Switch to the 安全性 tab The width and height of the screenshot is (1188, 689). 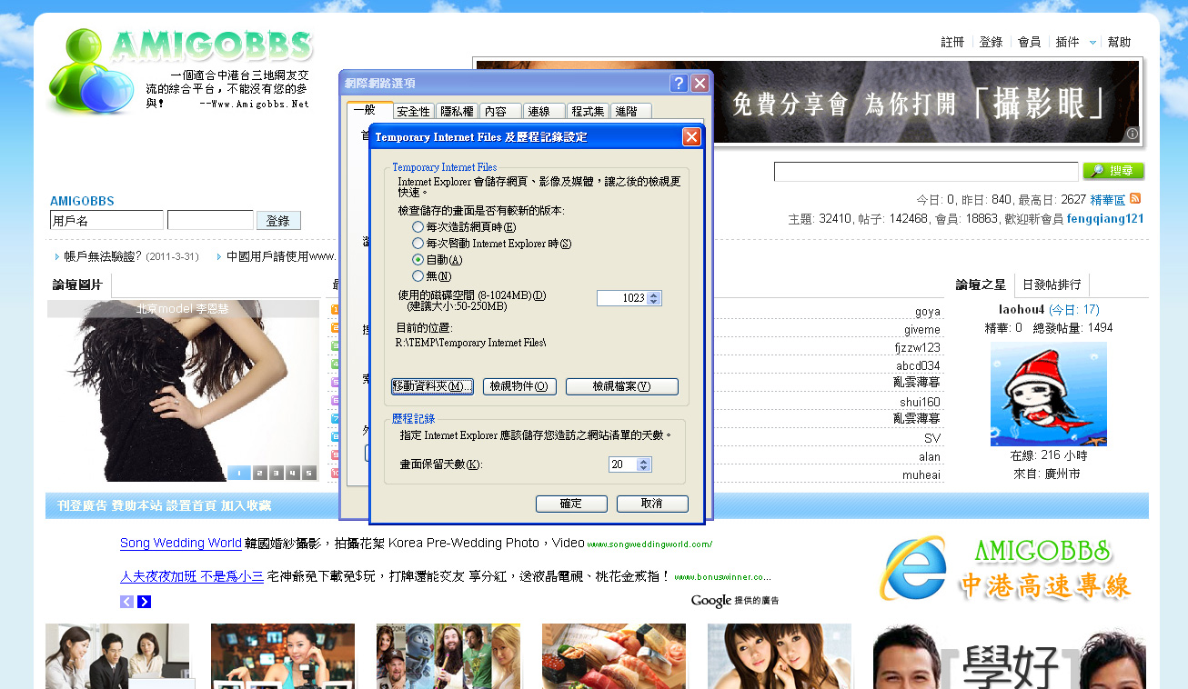point(413,112)
